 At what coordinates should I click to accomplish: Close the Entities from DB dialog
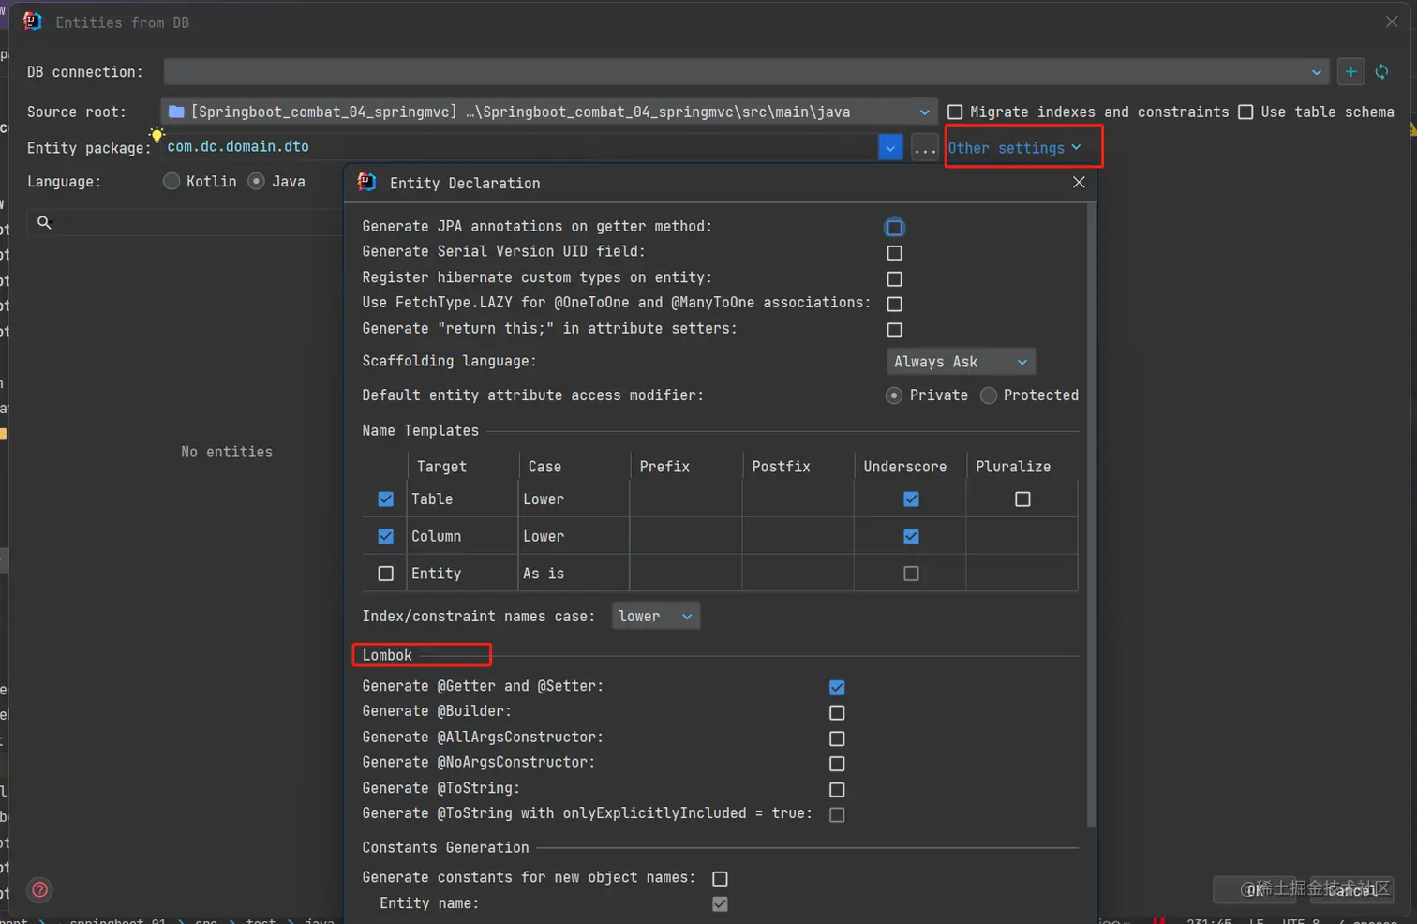click(1392, 22)
